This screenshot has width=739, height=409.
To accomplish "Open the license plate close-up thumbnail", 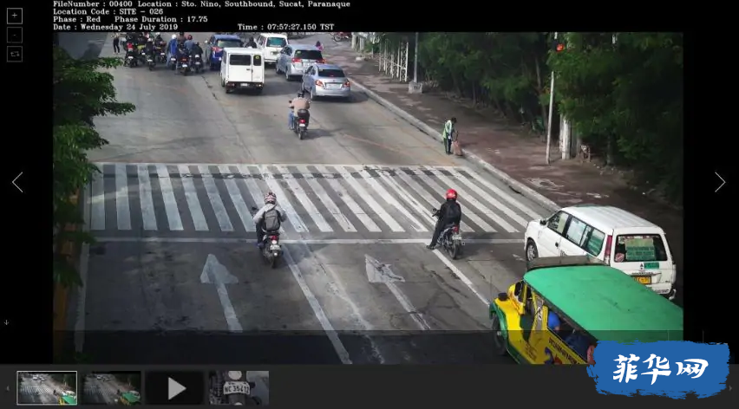I will (239, 388).
